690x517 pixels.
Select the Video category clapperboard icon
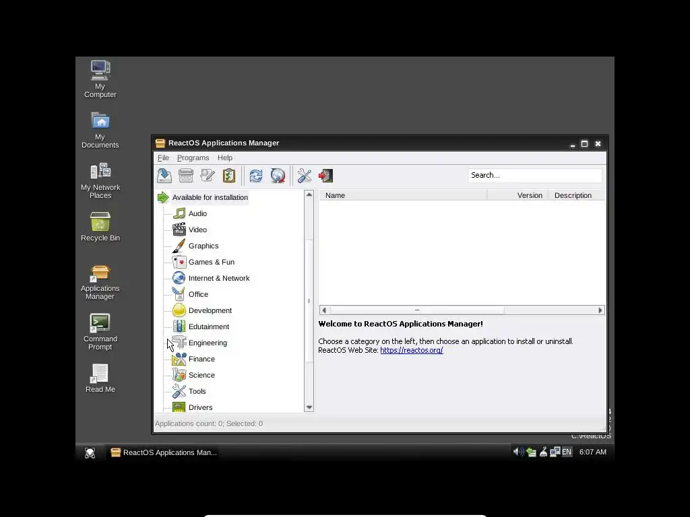(179, 230)
